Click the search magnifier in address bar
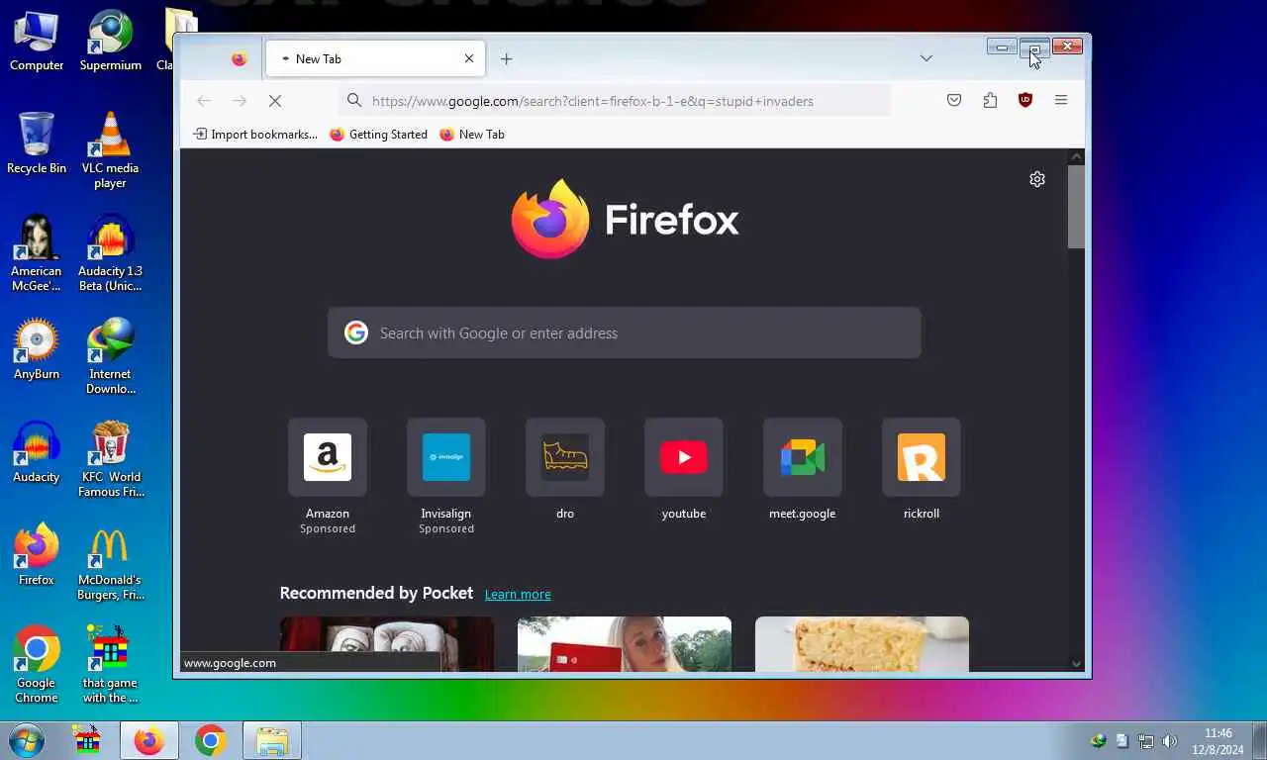The height and width of the screenshot is (760, 1267). [354, 101]
